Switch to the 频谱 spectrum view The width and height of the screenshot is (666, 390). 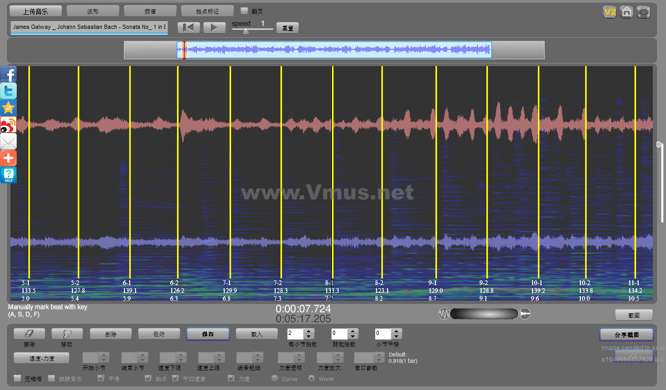(150, 10)
